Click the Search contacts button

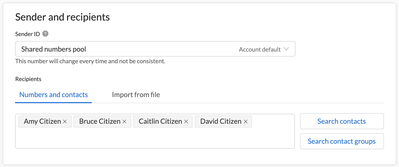point(342,121)
